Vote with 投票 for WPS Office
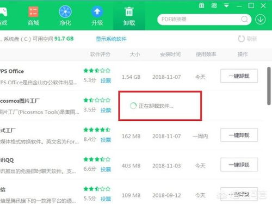Screen dimensions: 272x204 [x=106, y=81]
